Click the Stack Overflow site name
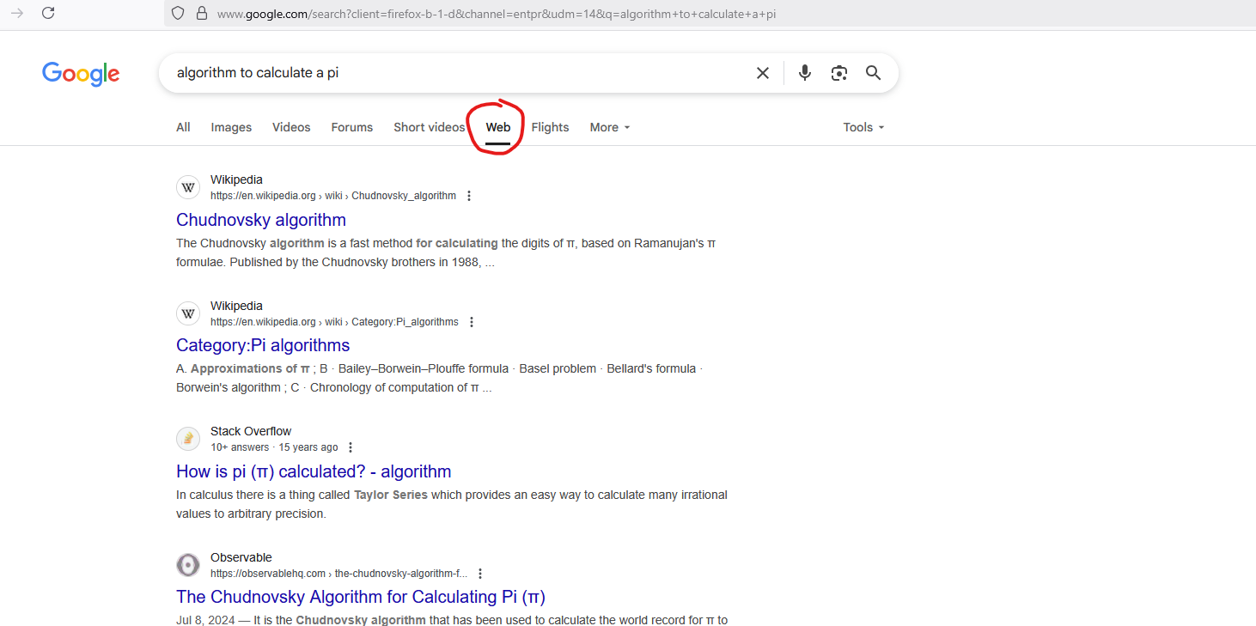This screenshot has height=626, width=1256. pos(251,431)
